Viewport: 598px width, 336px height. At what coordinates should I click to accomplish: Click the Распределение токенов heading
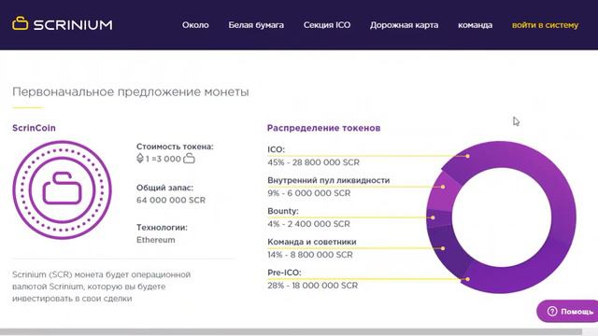point(323,128)
